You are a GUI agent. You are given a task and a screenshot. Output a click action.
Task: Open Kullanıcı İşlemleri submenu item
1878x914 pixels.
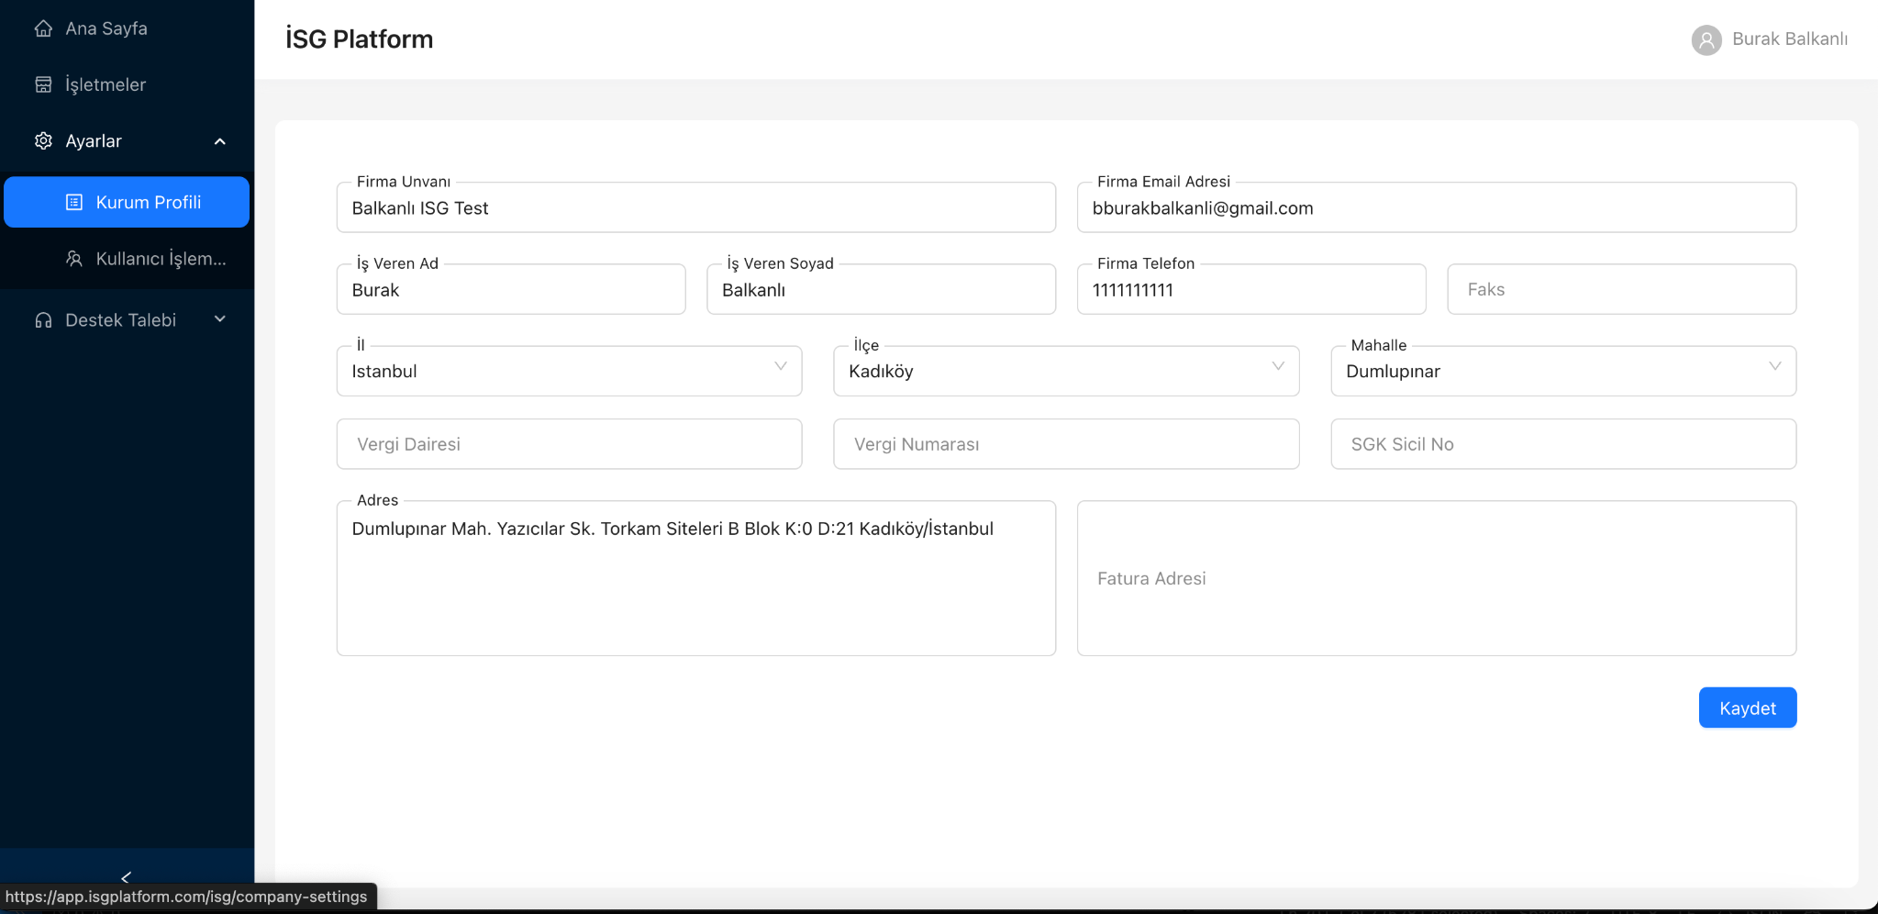click(x=161, y=259)
